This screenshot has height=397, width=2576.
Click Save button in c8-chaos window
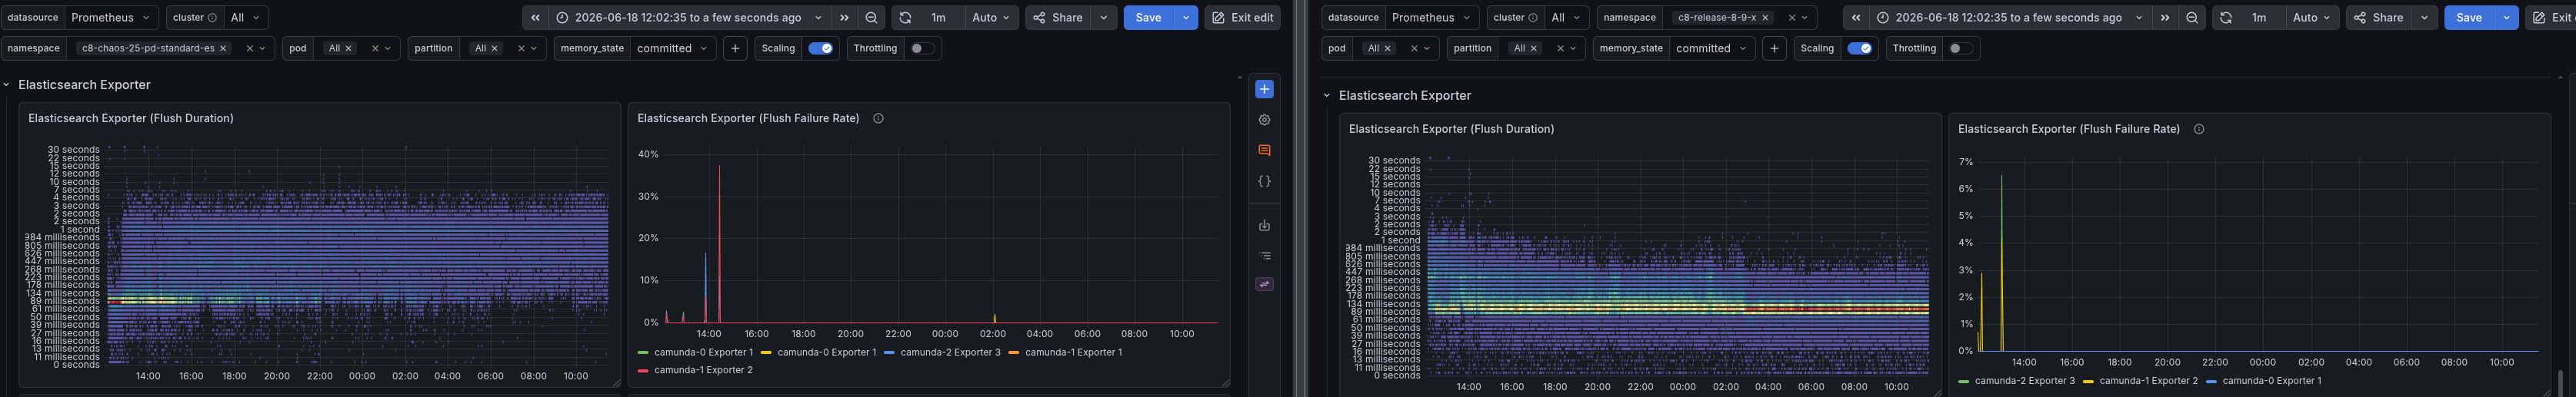click(1148, 18)
